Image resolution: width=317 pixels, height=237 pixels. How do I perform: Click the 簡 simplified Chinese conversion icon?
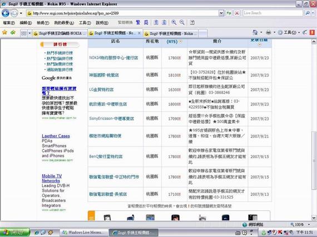[146, 22]
